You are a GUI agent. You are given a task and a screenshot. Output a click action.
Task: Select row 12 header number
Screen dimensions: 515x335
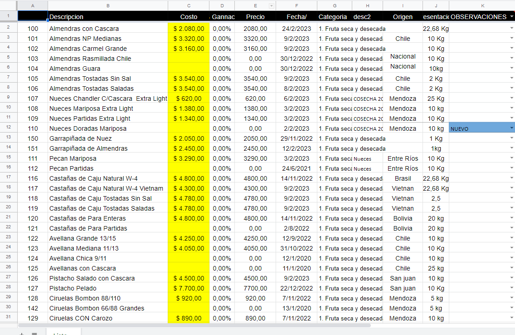9,127
